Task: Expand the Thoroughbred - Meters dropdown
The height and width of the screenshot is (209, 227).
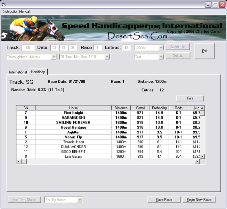Action: pyautogui.click(x=54, y=57)
